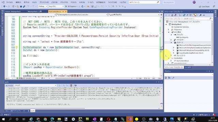Click the Sync/Refresh icon in Solution Explorer
The height and width of the screenshot is (122, 218).
(184, 15)
